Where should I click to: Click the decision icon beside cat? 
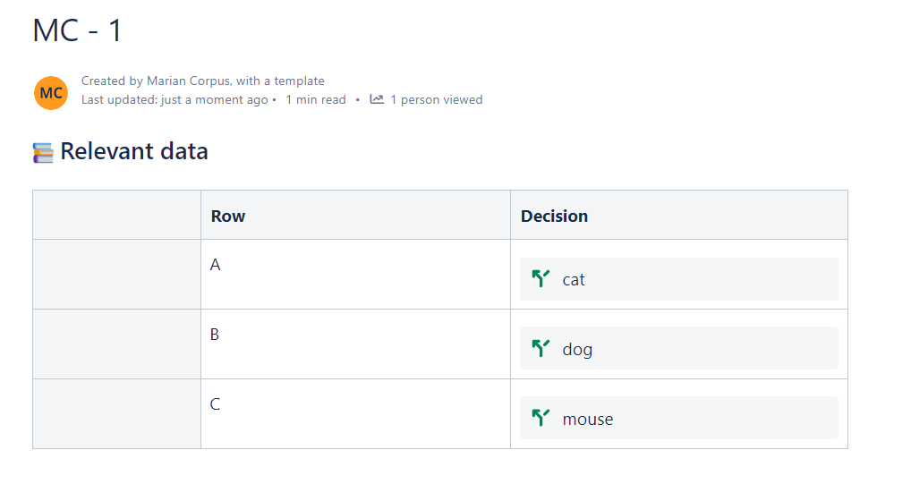[540, 279]
